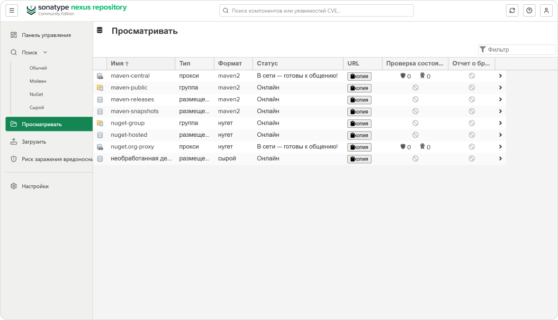Select NuGet search option

click(x=37, y=95)
